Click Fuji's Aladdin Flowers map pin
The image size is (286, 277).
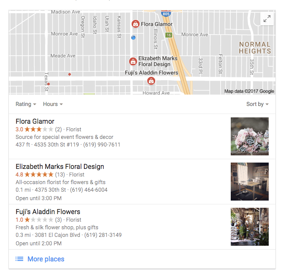point(151,81)
